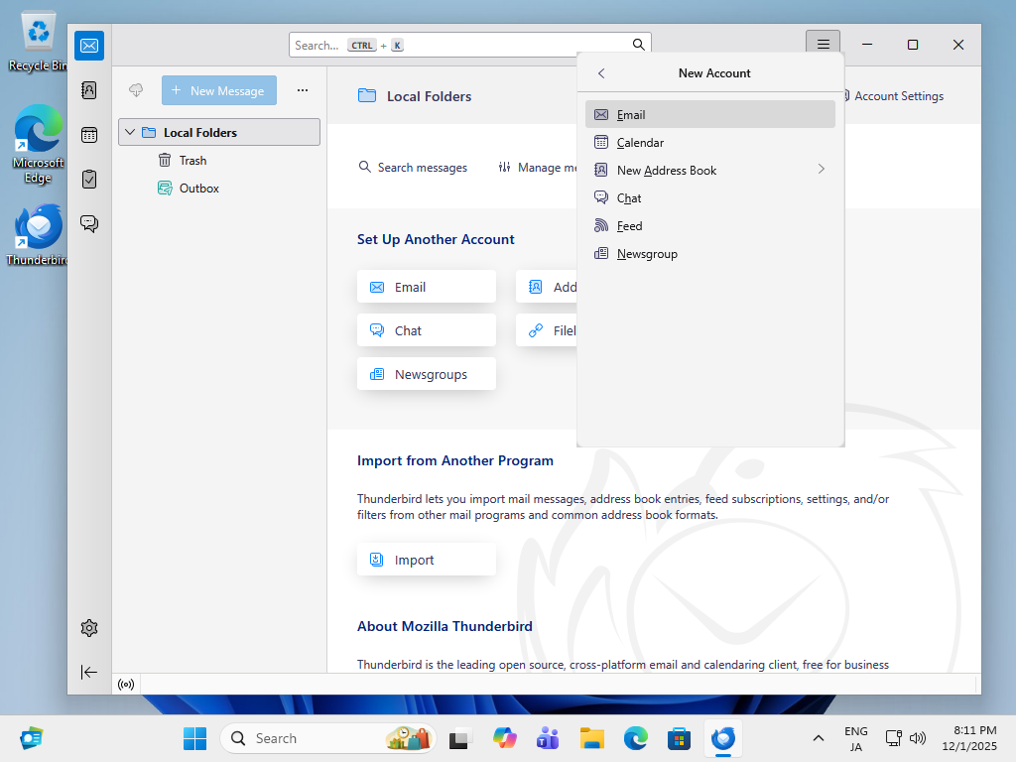Open folder pane options ellipsis menu
The width and height of the screenshot is (1016, 762).
point(303,90)
